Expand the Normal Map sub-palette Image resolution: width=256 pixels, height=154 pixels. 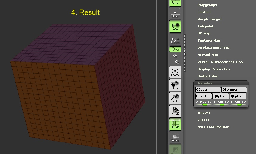pos(208,55)
